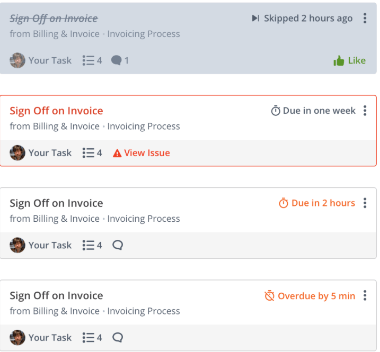Click checklist steps icon on red task
Viewport: 380px width, 352px height.
pyautogui.click(x=88, y=153)
